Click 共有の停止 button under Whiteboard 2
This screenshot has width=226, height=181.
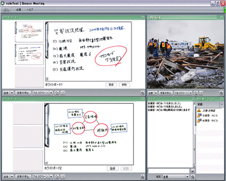pos(23,176)
